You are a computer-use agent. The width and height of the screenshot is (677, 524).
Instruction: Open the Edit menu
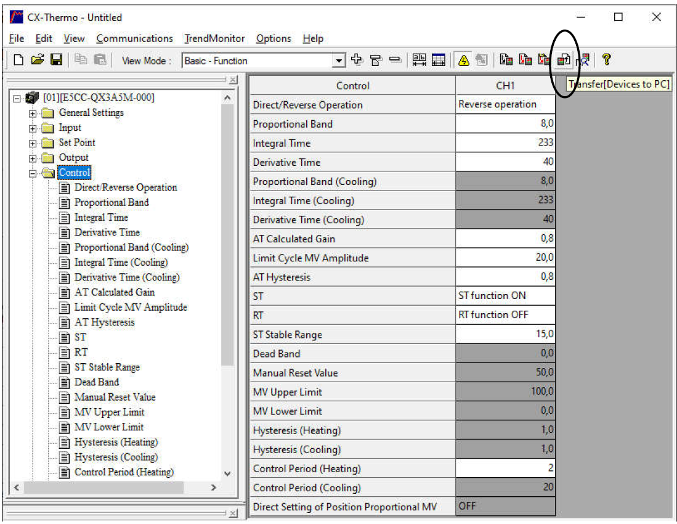pyautogui.click(x=44, y=38)
